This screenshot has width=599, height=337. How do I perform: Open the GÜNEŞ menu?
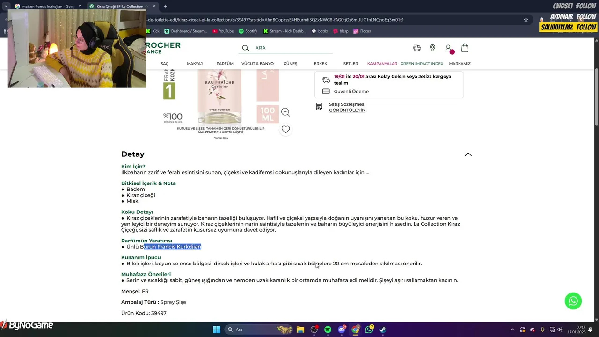point(290,64)
